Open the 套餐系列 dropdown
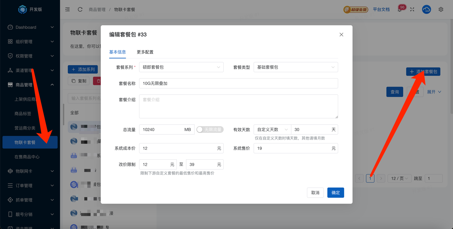Viewport: 453px width, 229px height. tap(181, 67)
